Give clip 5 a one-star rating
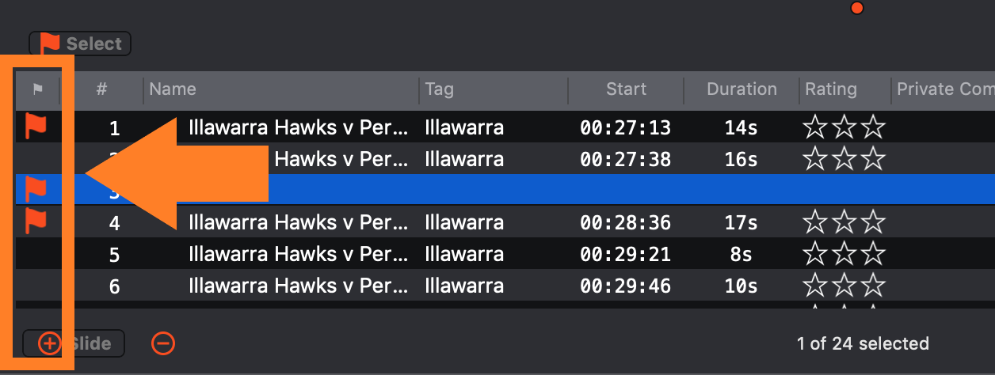The width and height of the screenshot is (995, 375). pos(815,254)
